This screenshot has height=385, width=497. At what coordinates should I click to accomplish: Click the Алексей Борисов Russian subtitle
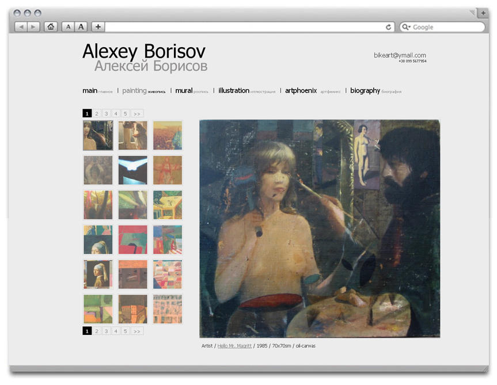(x=151, y=66)
